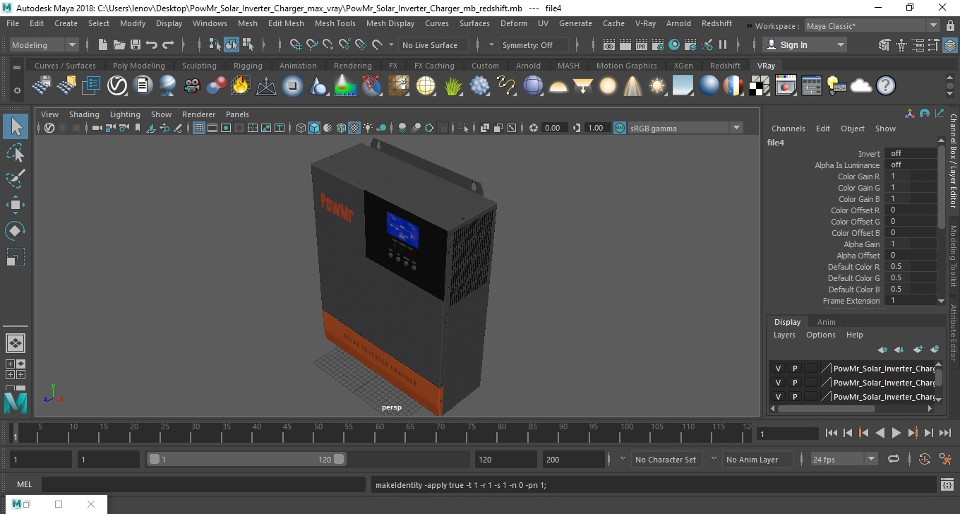Play the animation forward
This screenshot has width=960, height=514.
coord(896,433)
